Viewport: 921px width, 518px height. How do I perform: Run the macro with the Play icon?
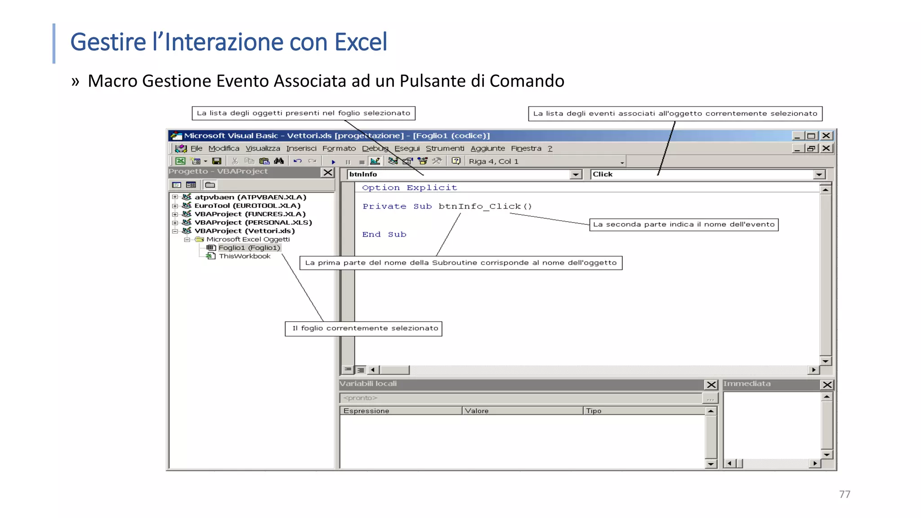point(333,162)
